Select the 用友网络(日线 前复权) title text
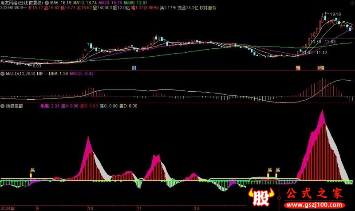Viewport: 355px width, 211px height. pyautogui.click(x=21, y=3)
